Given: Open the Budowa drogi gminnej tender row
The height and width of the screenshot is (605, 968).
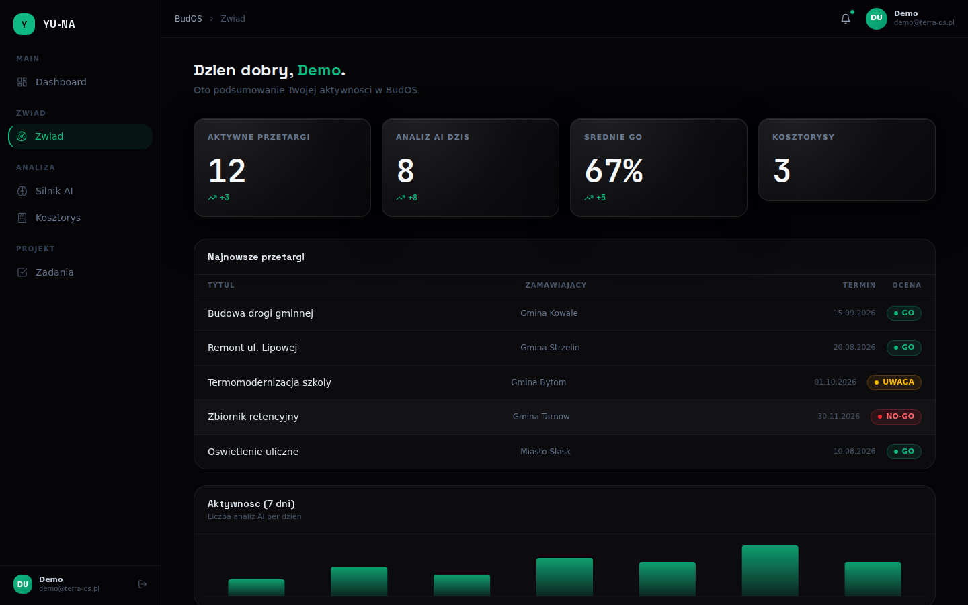Looking at the screenshot, I should [565, 313].
